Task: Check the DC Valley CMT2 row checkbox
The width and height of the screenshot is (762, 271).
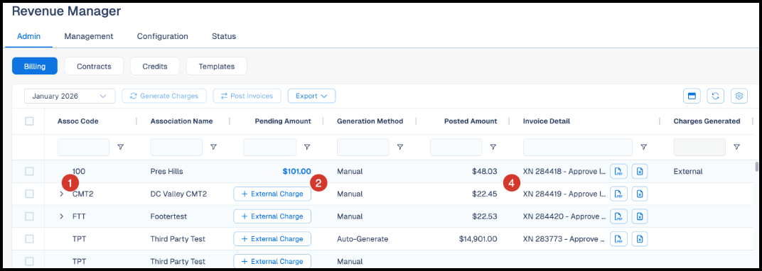Action: tap(29, 194)
